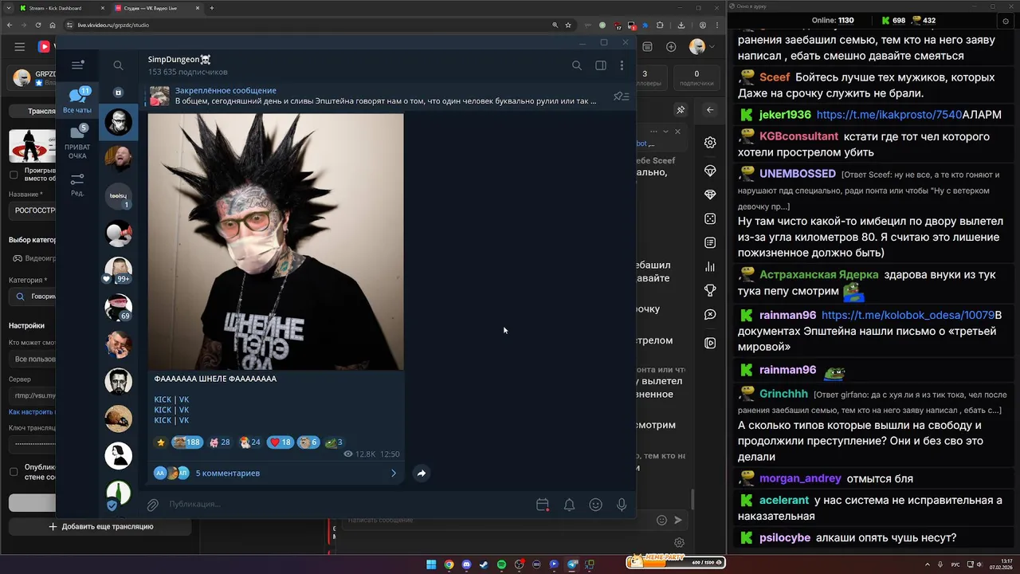Check the Проигрыв... вместо checkbox
The width and height of the screenshot is (1020, 574).
tap(14, 175)
